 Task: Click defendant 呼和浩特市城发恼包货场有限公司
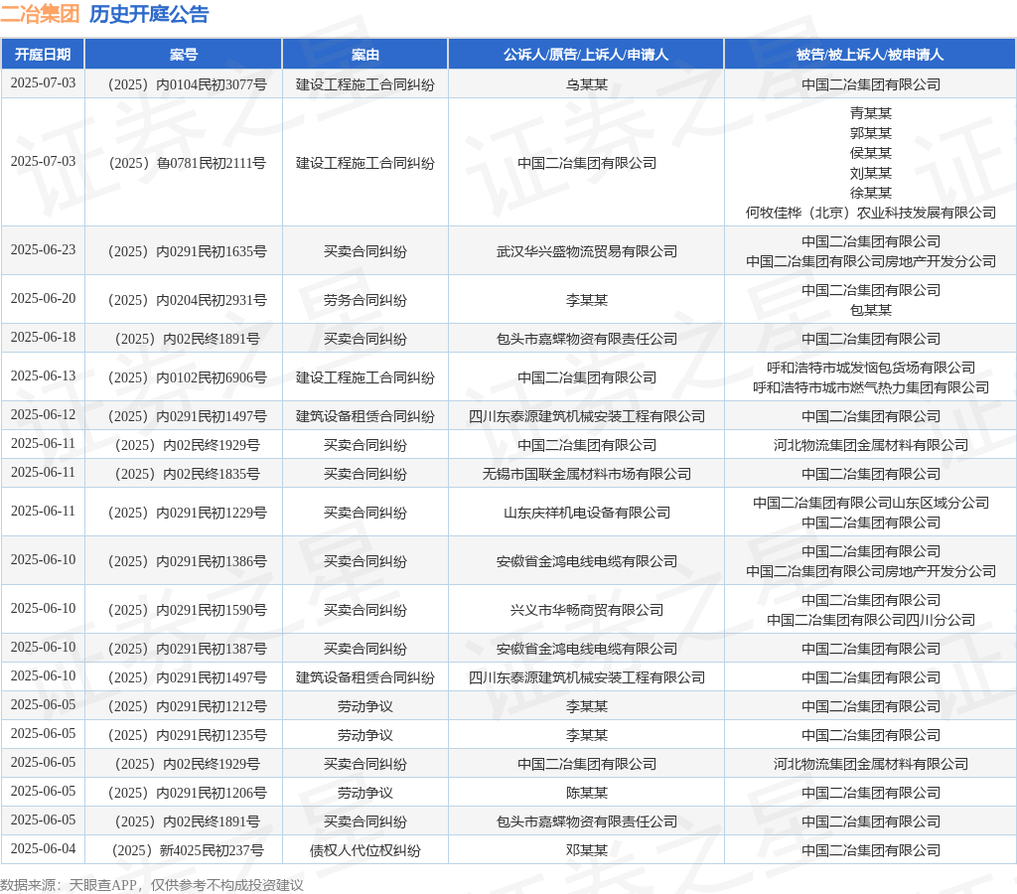[870, 368]
